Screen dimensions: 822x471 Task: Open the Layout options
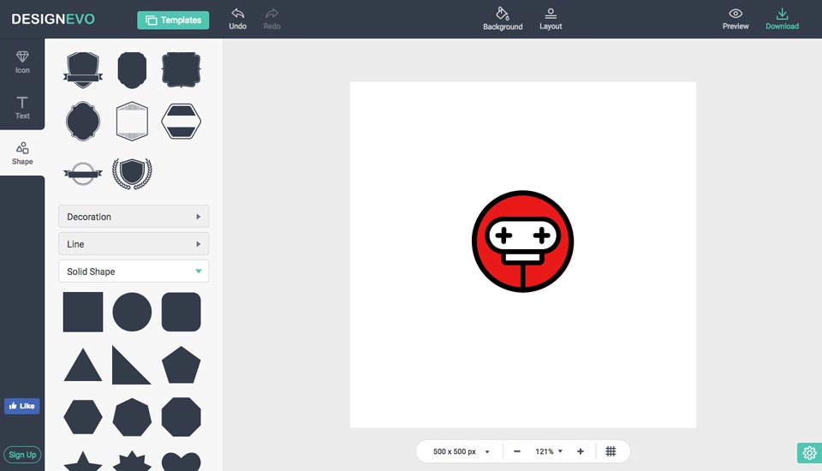(x=551, y=19)
